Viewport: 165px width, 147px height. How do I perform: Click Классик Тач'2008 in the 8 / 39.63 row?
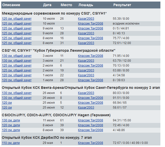[90, 80]
